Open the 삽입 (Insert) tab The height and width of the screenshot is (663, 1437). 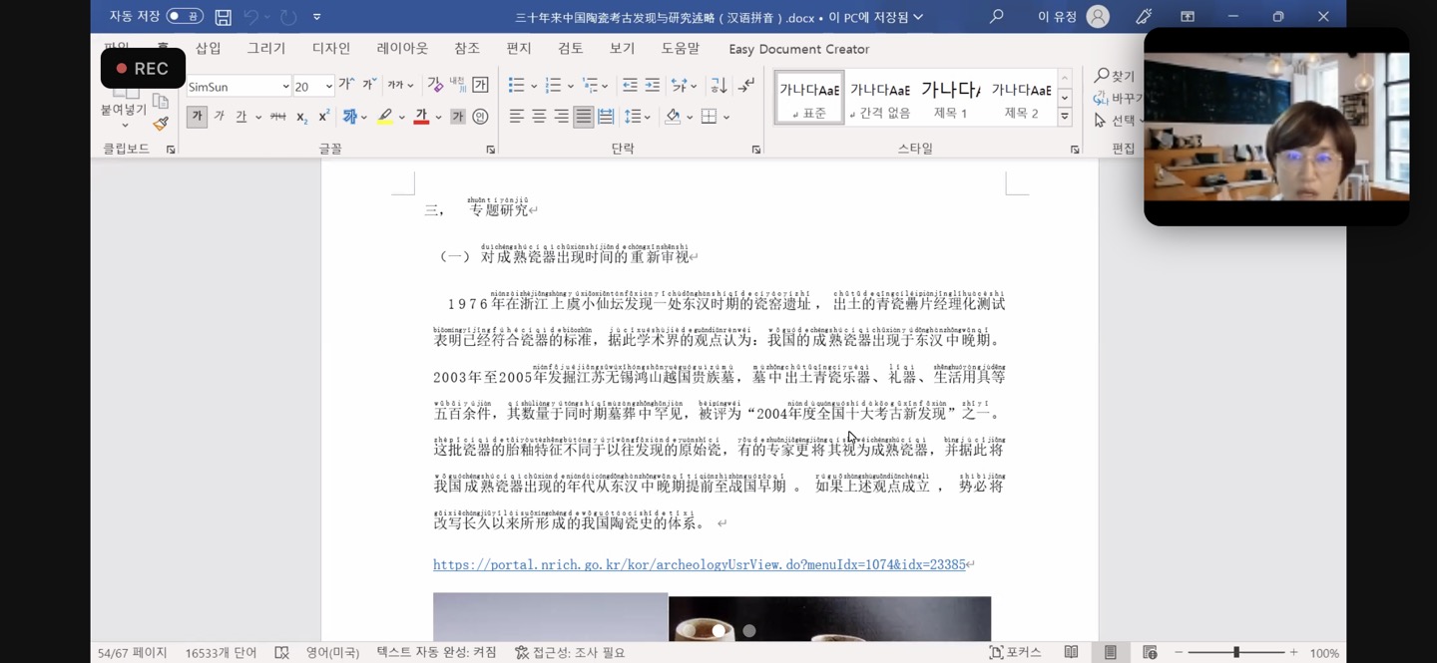[x=209, y=49]
